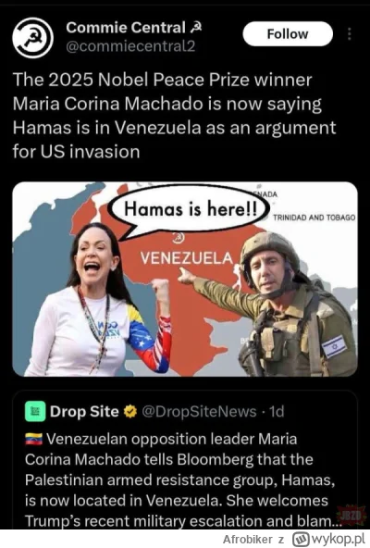Image resolution: width=370 pixels, height=548 pixels.
Task: Click the Commie Central display name
Action: click(126, 27)
